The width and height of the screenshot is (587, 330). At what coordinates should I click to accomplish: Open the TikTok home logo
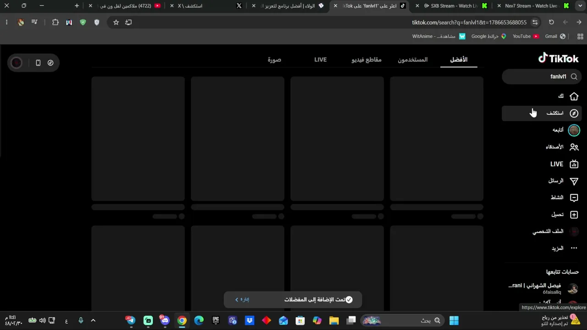pyautogui.click(x=558, y=58)
